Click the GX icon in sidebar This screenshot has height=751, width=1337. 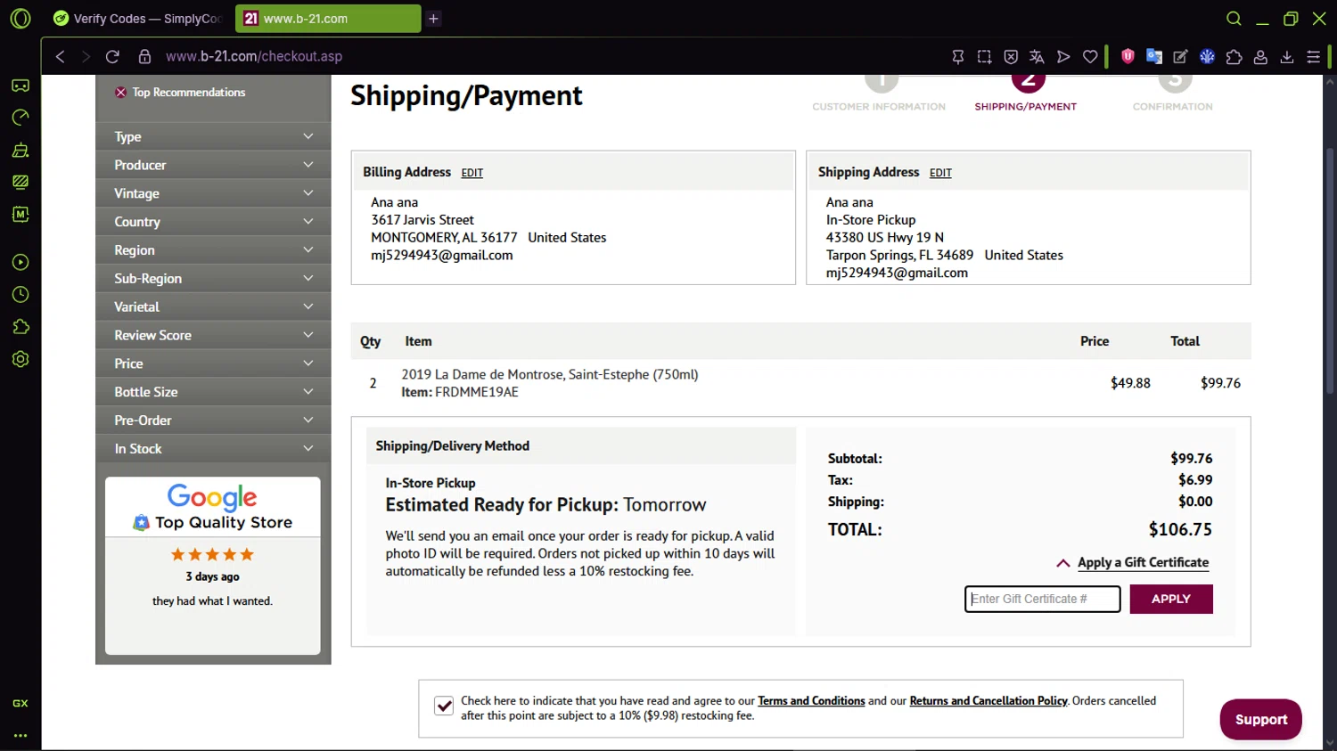click(21, 703)
